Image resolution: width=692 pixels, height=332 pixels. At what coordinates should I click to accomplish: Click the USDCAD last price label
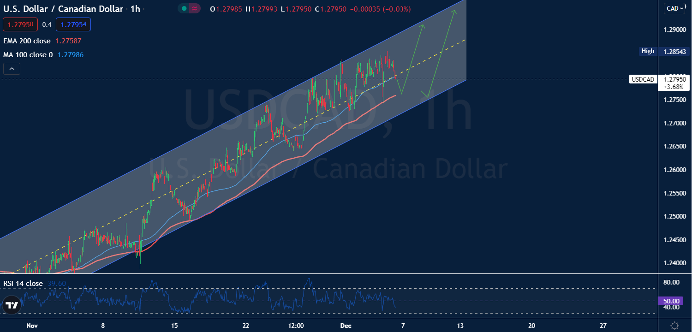click(x=643, y=79)
